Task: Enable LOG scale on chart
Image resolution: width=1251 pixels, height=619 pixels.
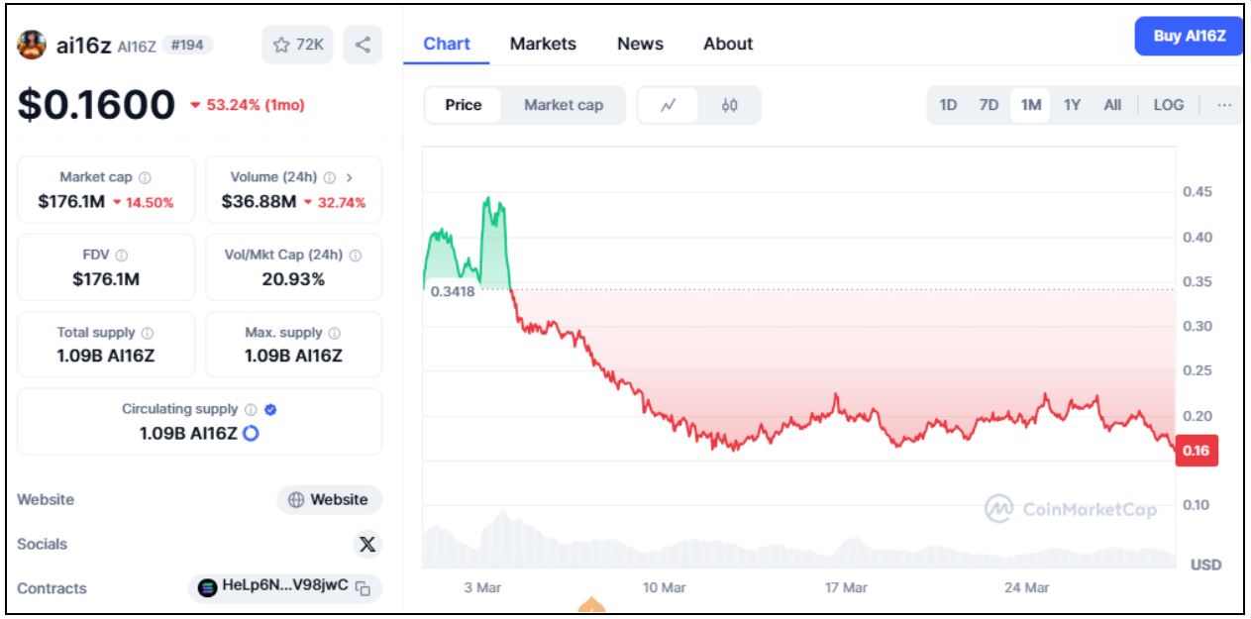Action: (x=1169, y=105)
